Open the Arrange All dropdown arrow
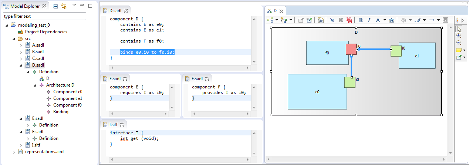Screen dimensions: 469x165 click(276, 20)
